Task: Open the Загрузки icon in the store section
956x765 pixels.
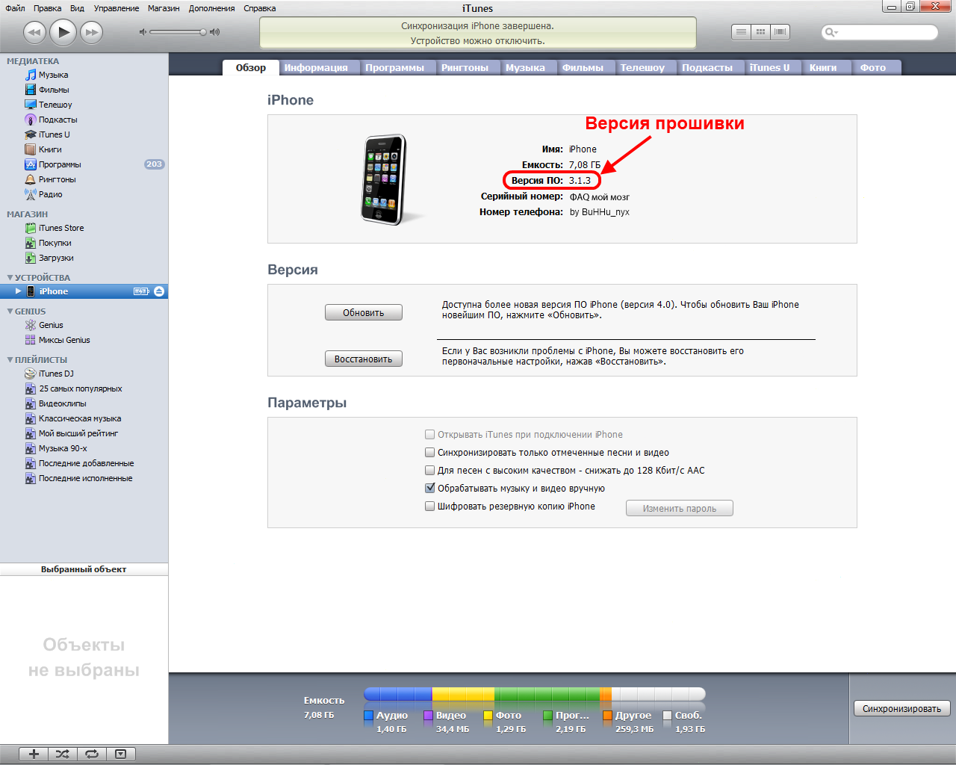Action: [31, 258]
